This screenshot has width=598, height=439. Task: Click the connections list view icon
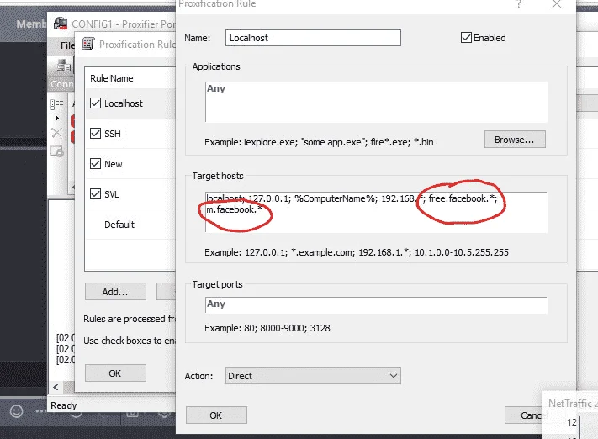[57, 104]
